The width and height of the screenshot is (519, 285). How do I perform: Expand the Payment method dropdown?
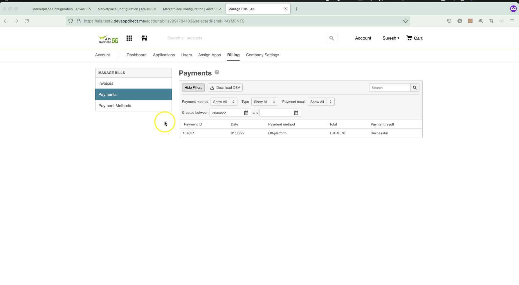224,102
